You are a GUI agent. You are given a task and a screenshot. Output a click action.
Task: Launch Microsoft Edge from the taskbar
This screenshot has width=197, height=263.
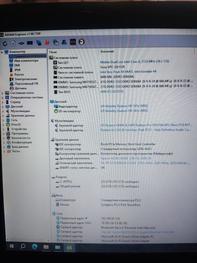[x=35, y=246]
